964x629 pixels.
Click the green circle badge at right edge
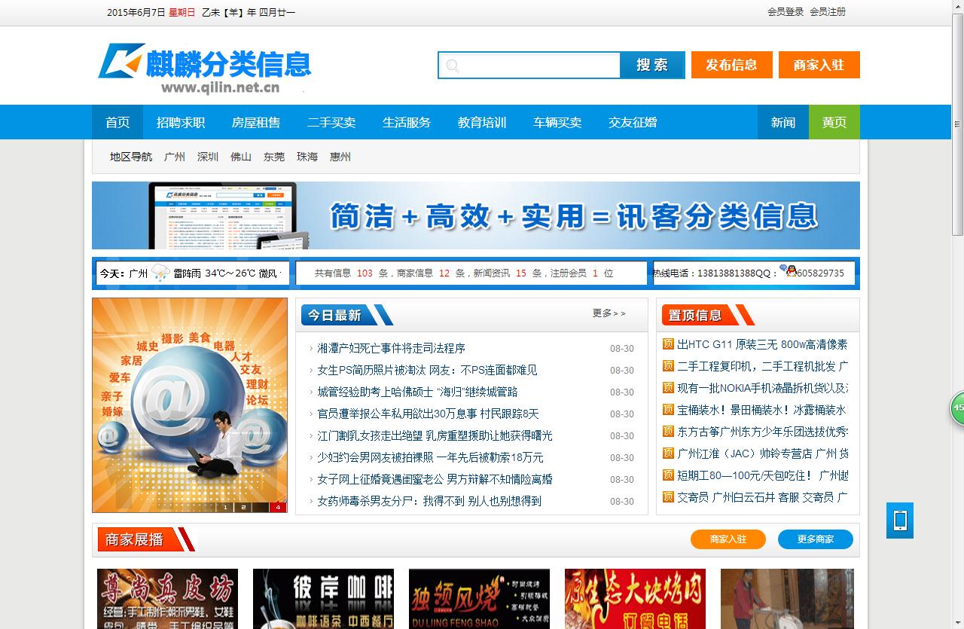tap(957, 408)
